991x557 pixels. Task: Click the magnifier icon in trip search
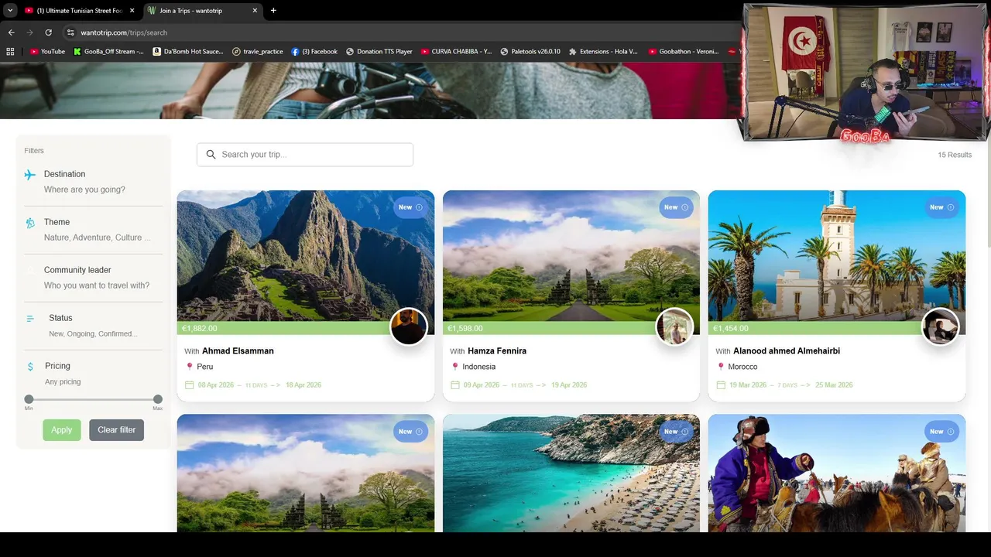pos(211,155)
